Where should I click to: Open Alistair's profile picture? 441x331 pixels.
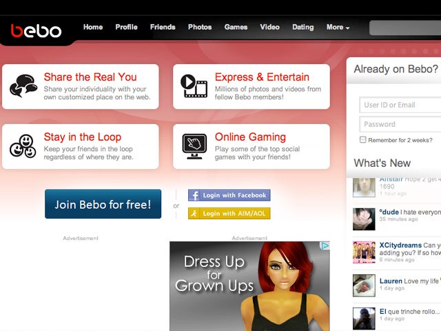(x=364, y=187)
